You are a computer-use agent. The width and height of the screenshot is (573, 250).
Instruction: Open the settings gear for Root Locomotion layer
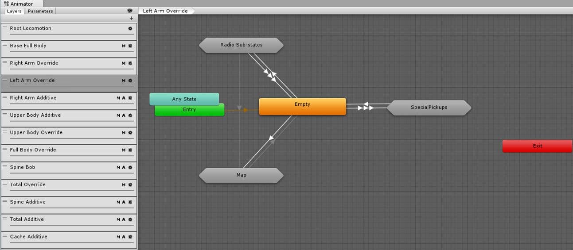click(x=130, y=28)
